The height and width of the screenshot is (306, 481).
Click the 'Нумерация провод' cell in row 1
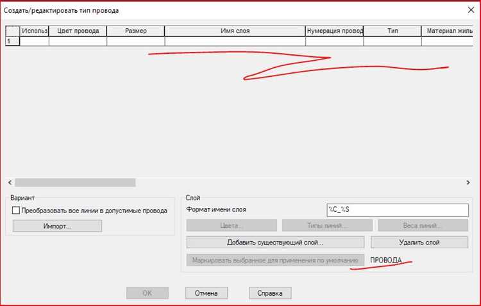coord(334,41)
